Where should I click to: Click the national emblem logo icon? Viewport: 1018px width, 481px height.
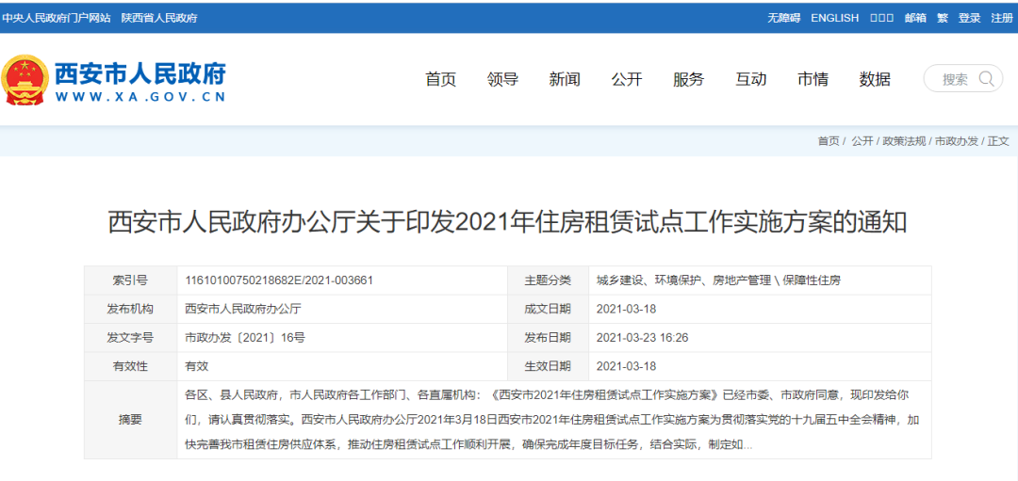coord(25,80)
